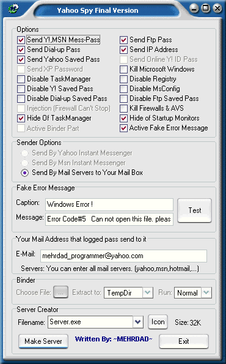Viewport: 226px width, 364px height.
Task: Click the Exit button
Action: [x=184, y=341]
